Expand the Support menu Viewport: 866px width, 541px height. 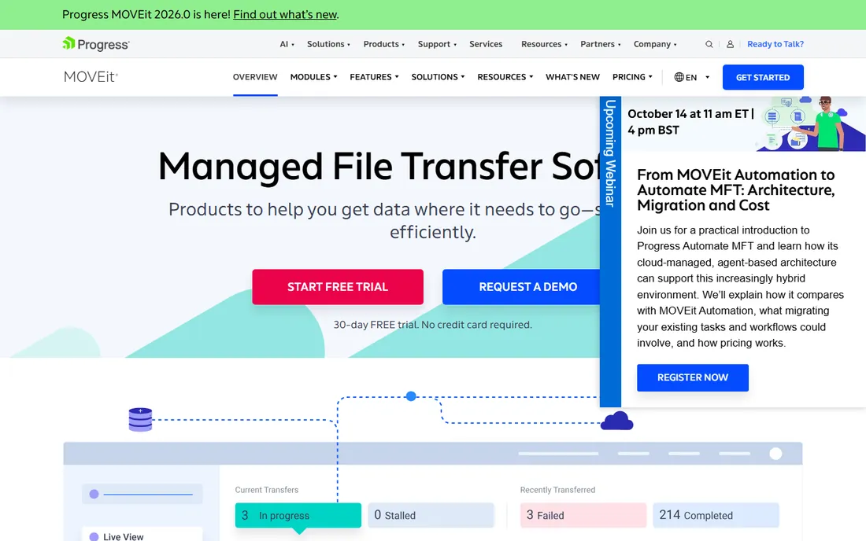click(437, 44)
